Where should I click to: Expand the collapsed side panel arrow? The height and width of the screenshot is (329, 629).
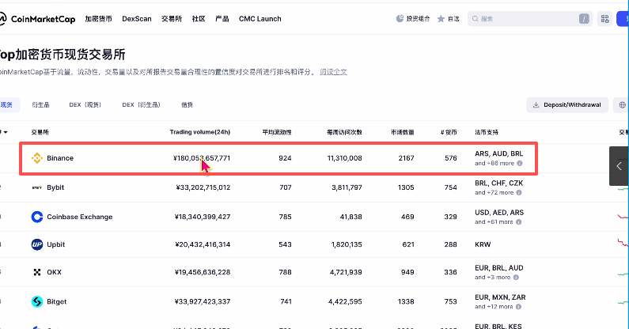(x=619, y=166)
